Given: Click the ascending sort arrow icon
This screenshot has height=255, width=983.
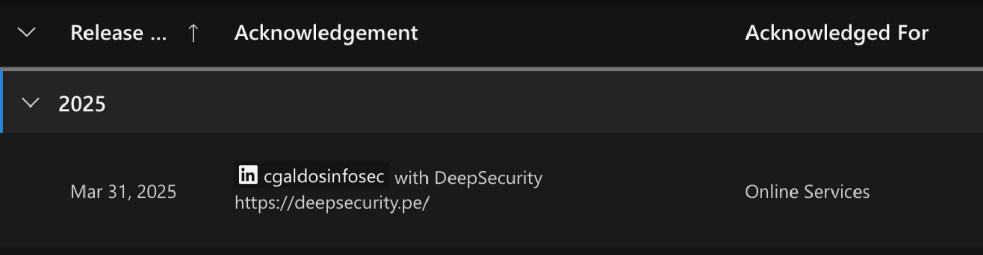Looking at the screenshot, I should tap(193, 33).
